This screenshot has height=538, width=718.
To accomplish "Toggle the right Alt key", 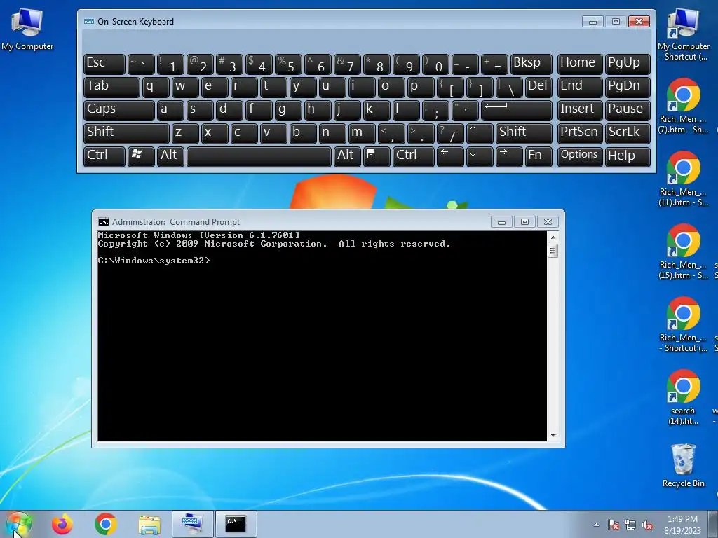I will click(347, 156).
